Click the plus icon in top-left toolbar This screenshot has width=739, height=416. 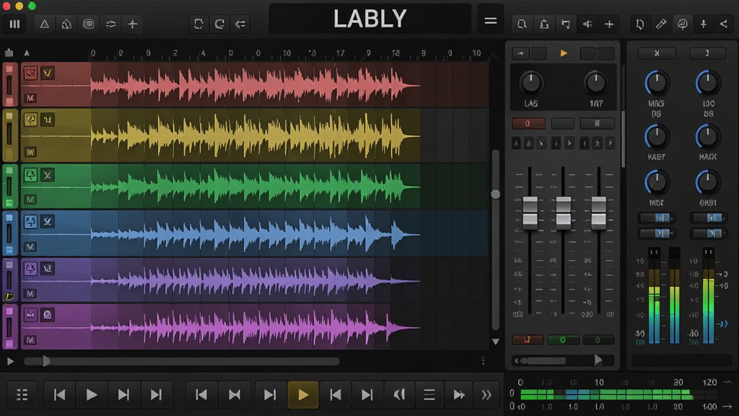(133, 24)
